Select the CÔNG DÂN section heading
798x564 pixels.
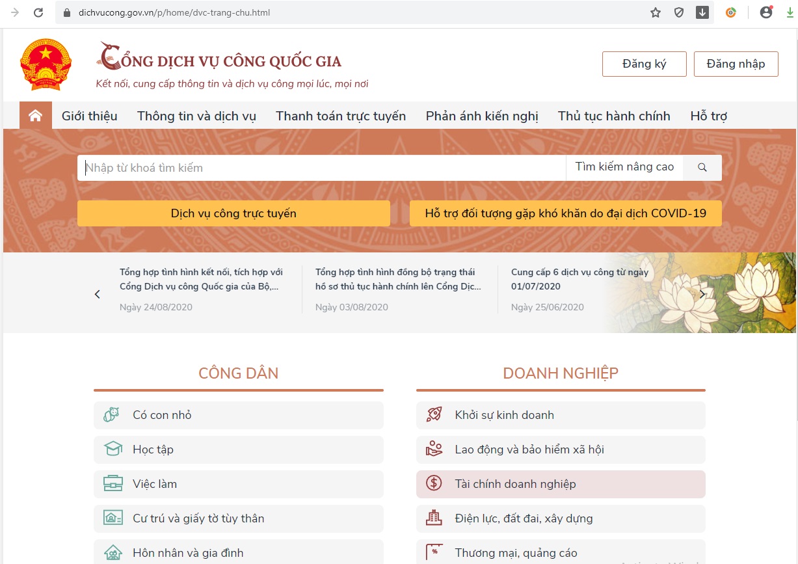(239, 373)
